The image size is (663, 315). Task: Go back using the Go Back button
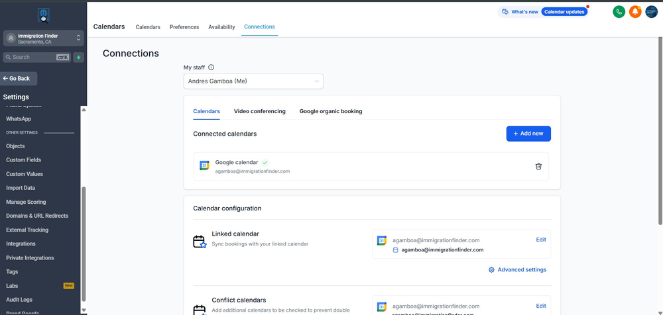[x=19, y=79]
